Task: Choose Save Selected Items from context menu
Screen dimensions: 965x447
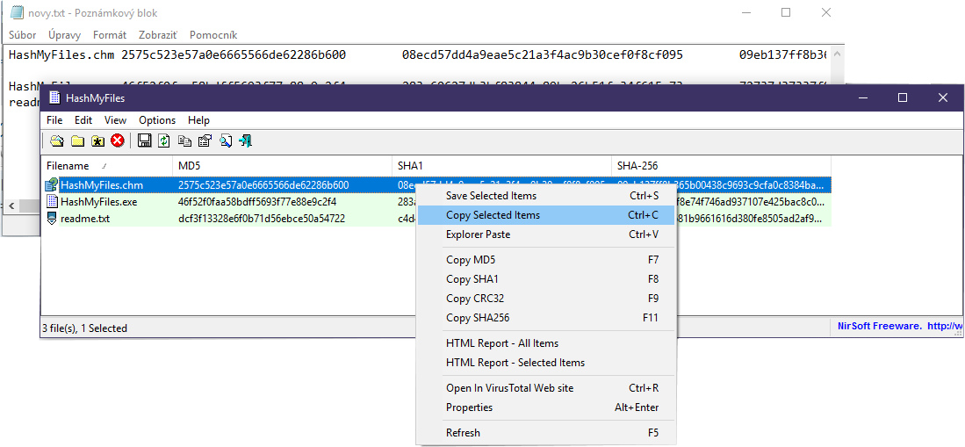Action: (x=546, y=196)
